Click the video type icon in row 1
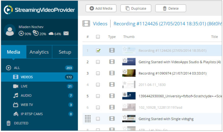The height and width of the screenshot is (132, 223). click(112, 50)
